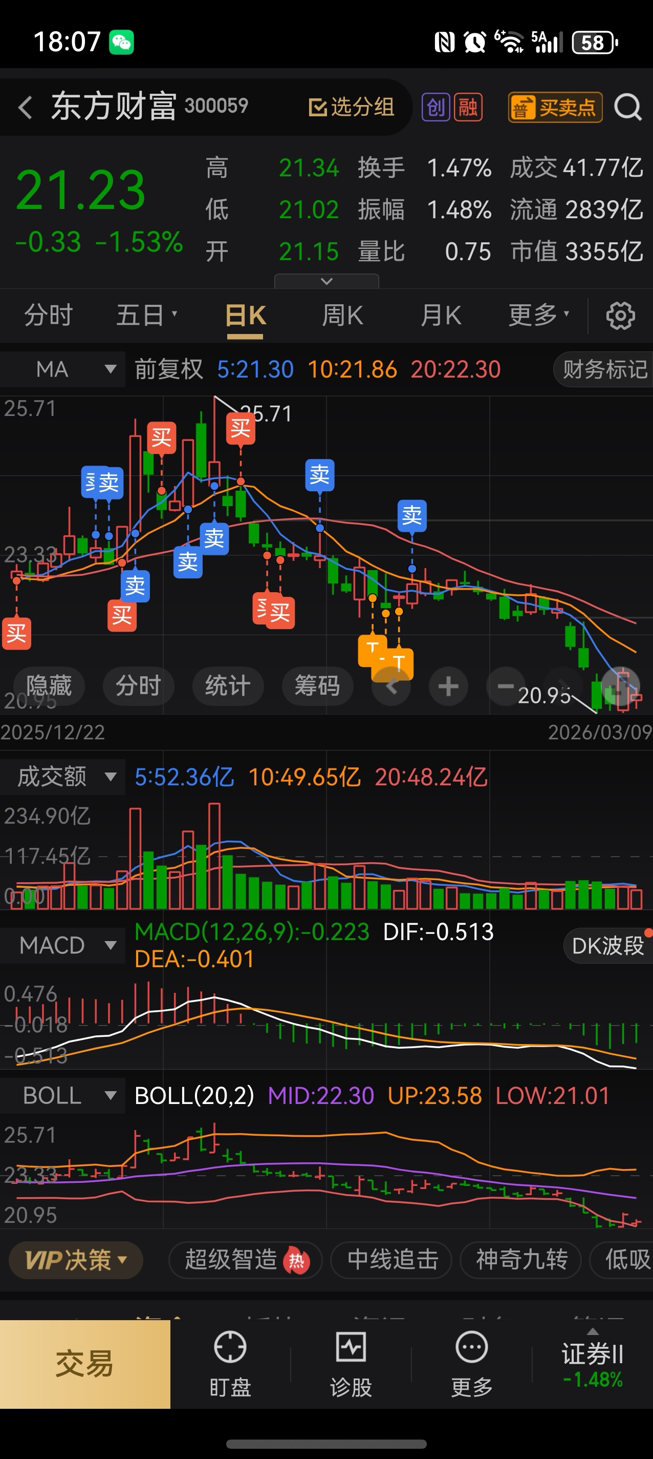Viewport: 653px width, 1459px height.
Task: Open the 更多 period dropdown
Action: point(539,315)
